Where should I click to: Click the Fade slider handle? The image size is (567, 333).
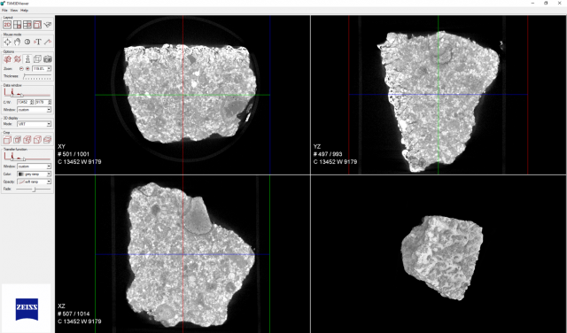34,190
